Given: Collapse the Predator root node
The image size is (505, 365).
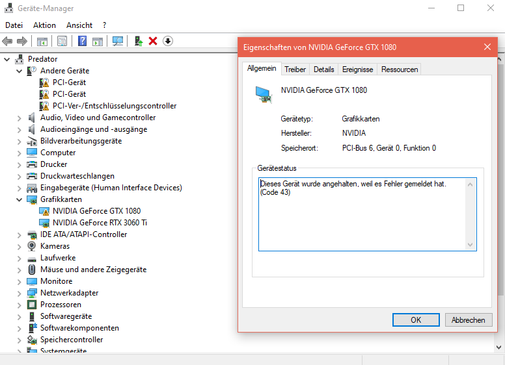Looking at the screenshot, I should click(7, 60).
